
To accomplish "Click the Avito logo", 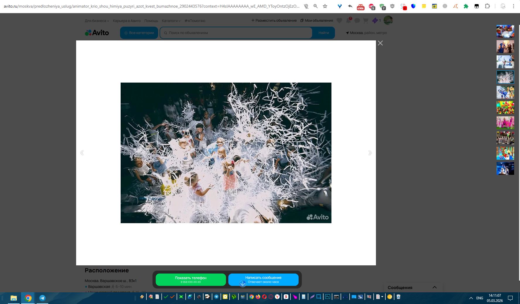I will [97, 33].
